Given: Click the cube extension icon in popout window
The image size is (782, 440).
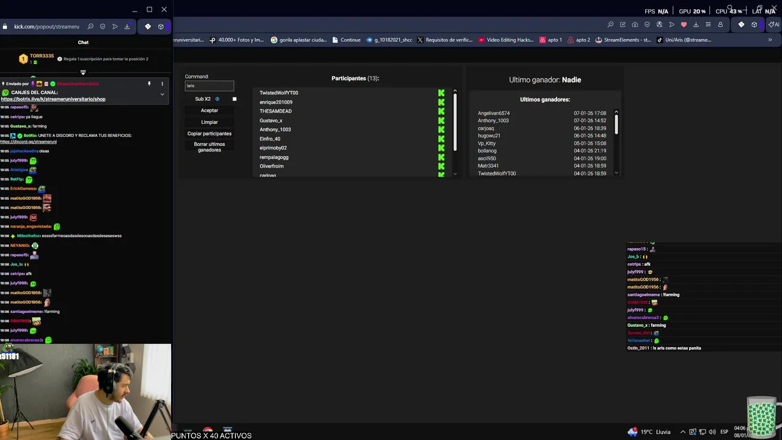Looking at the screenshot, I should 161,26.
